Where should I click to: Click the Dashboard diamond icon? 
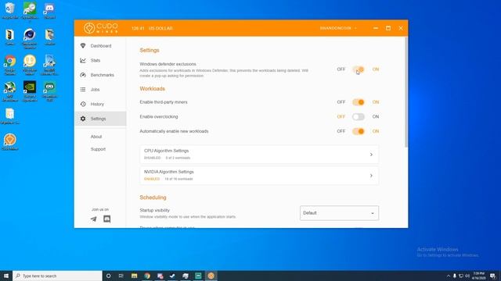83,46
